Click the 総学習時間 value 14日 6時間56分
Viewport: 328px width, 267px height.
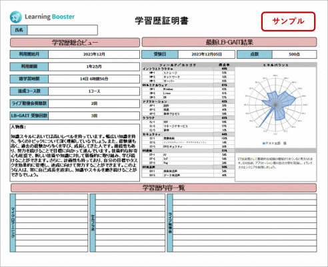pyautogui.click(x=94, y=79)
